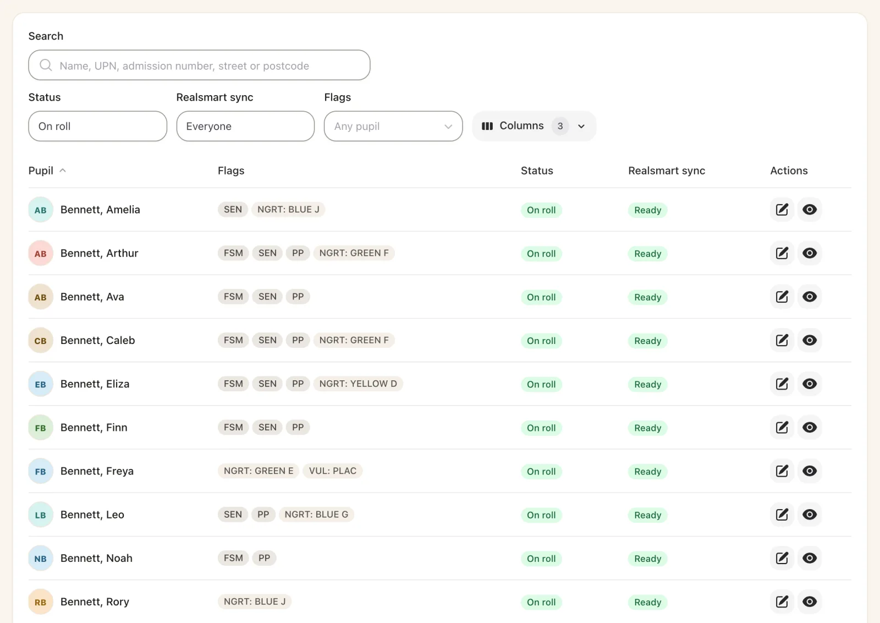The height and width of the screenshot is (623, 880).
Task: View Bennett, Arthur's profile eye icon
Action: (x=809, y=253)
